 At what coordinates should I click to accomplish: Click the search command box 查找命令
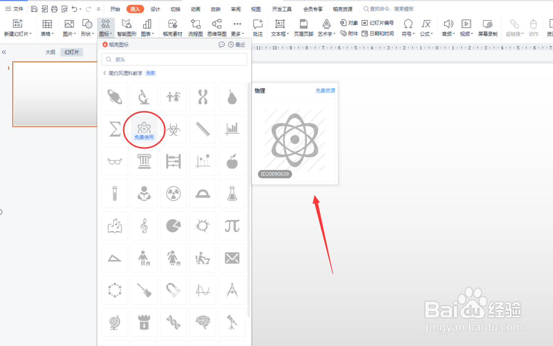click(x=389, y=9)
